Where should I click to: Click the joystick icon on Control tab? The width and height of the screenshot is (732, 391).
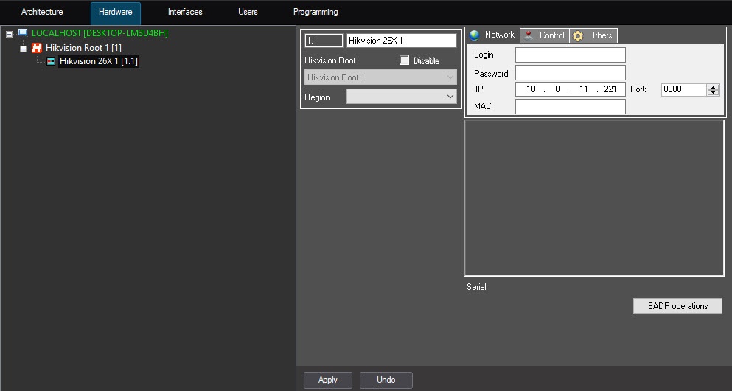coord(529,35)
